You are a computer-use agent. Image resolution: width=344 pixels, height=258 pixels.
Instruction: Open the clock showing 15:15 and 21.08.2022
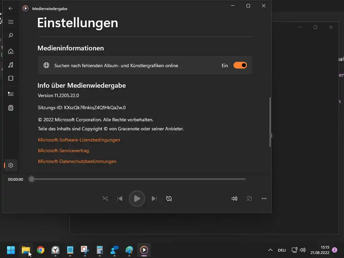click(x=320, y=250)
